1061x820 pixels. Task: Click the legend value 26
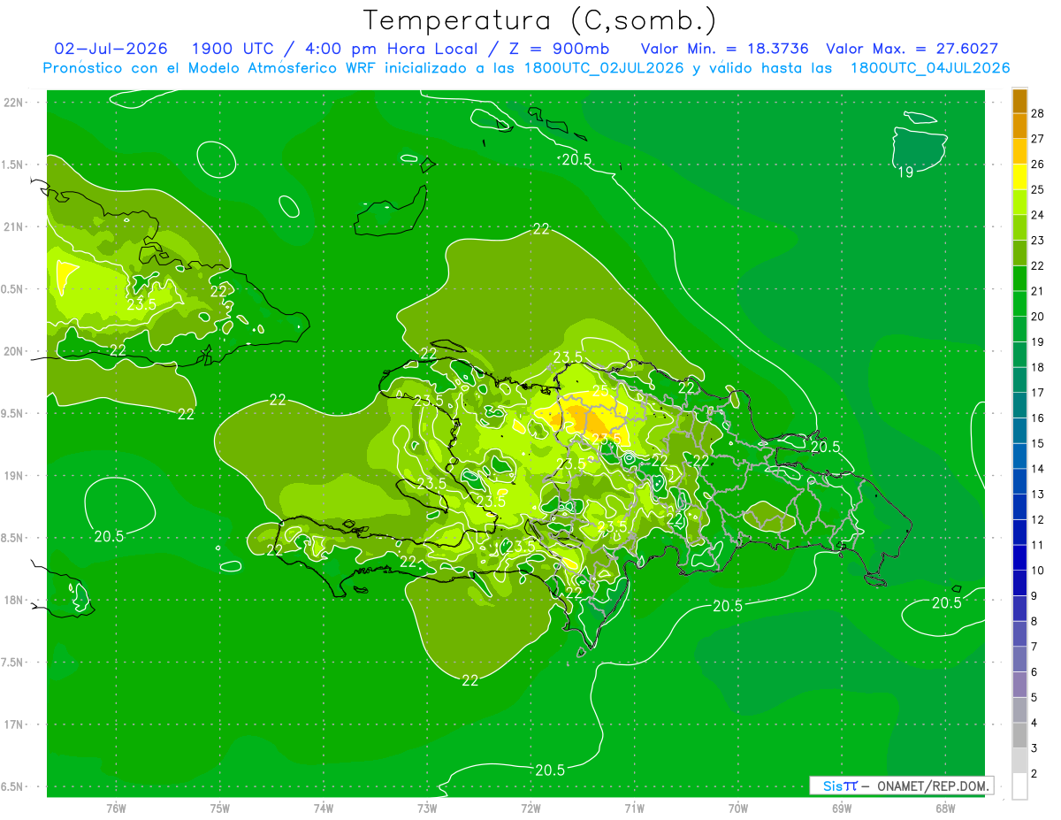tap(1038, 165)
